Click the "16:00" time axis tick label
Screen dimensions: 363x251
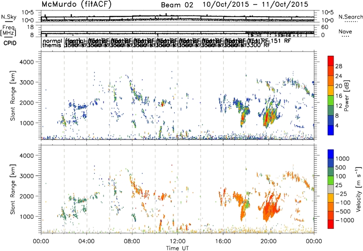point(223,241)
